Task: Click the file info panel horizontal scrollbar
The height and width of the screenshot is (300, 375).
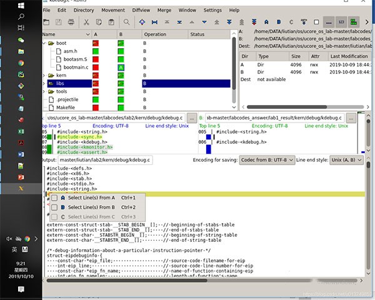Action: [306, 107]
